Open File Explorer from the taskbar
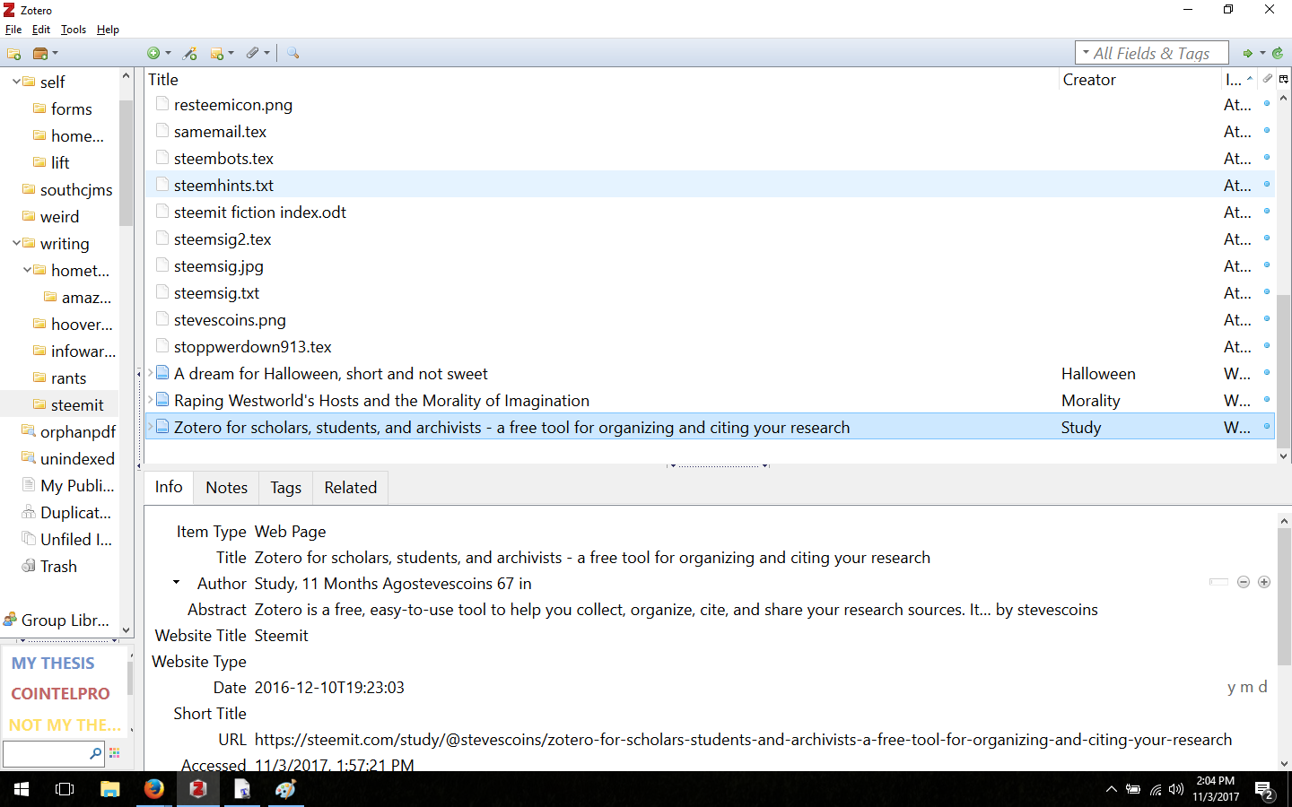Image resolution: width=1292 pixels, height=807 pixels. coord(109,789)
